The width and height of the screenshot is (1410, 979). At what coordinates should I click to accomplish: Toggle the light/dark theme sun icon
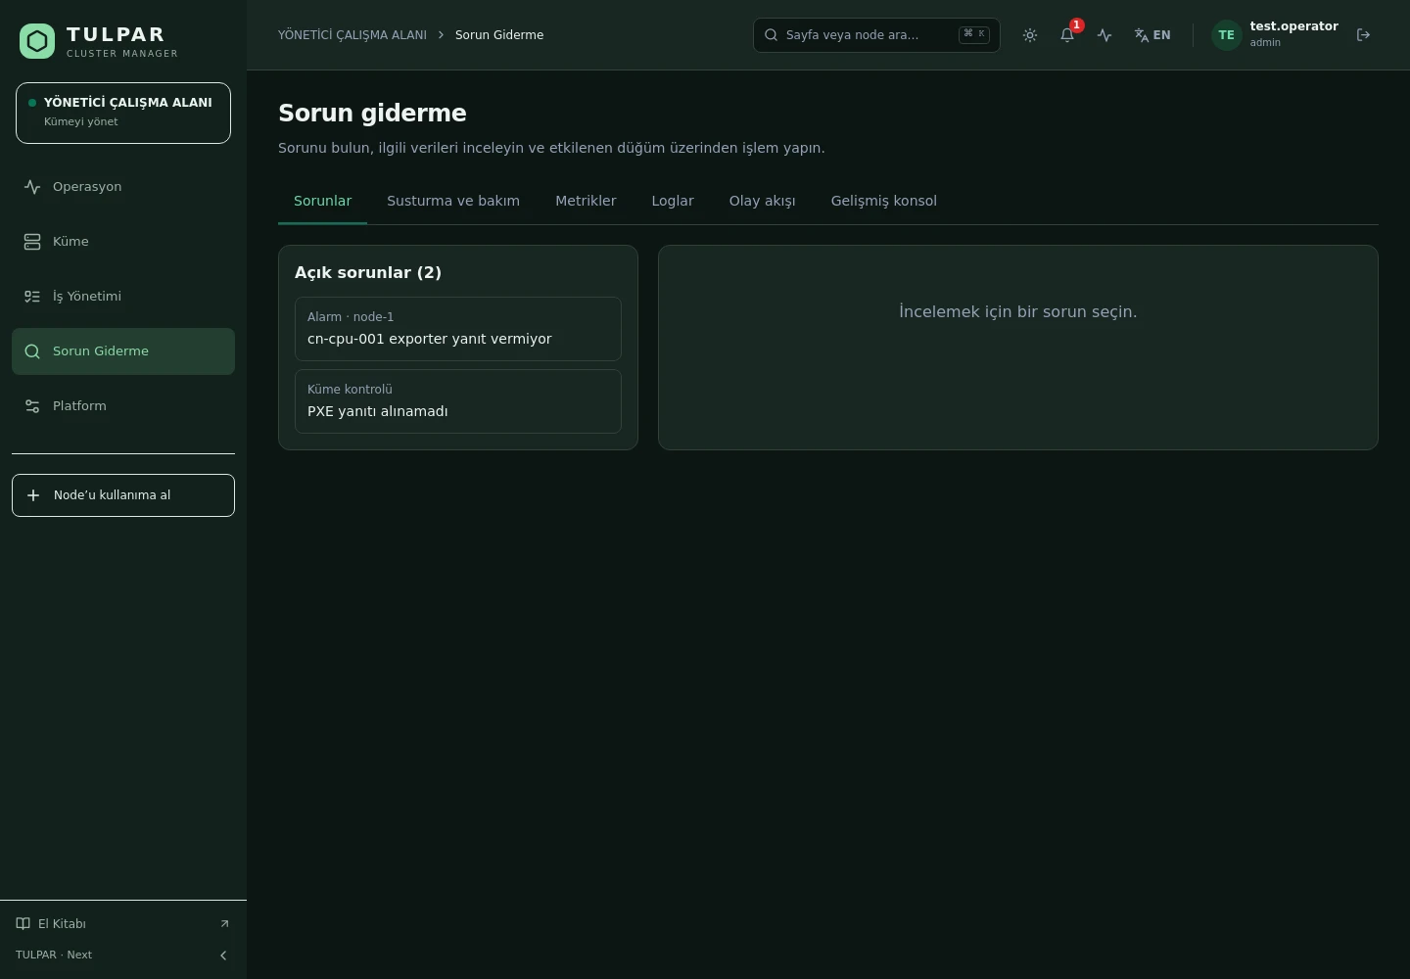click(1030, 35)
